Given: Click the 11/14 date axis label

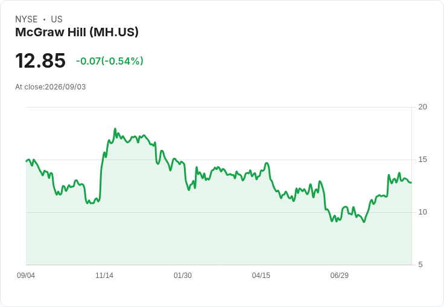Looking at the screenshot, I should [104, 275].
